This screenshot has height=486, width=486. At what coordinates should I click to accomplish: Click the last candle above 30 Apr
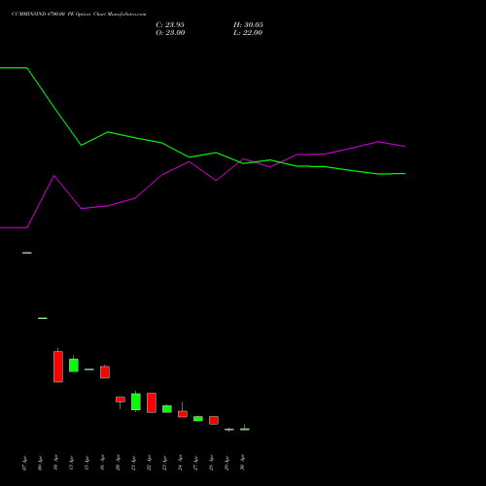tap(245, 429)
